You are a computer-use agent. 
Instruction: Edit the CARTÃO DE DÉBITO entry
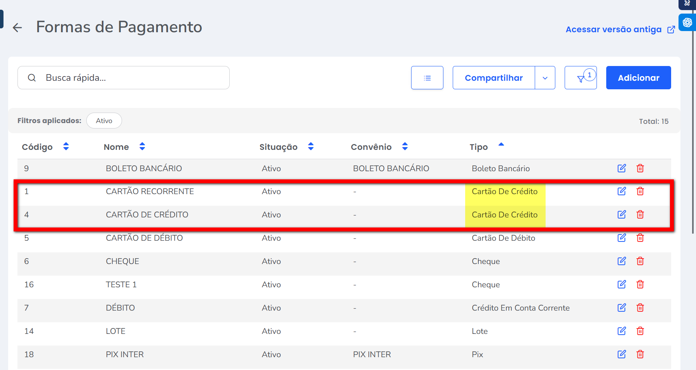(x=621, y=238)
